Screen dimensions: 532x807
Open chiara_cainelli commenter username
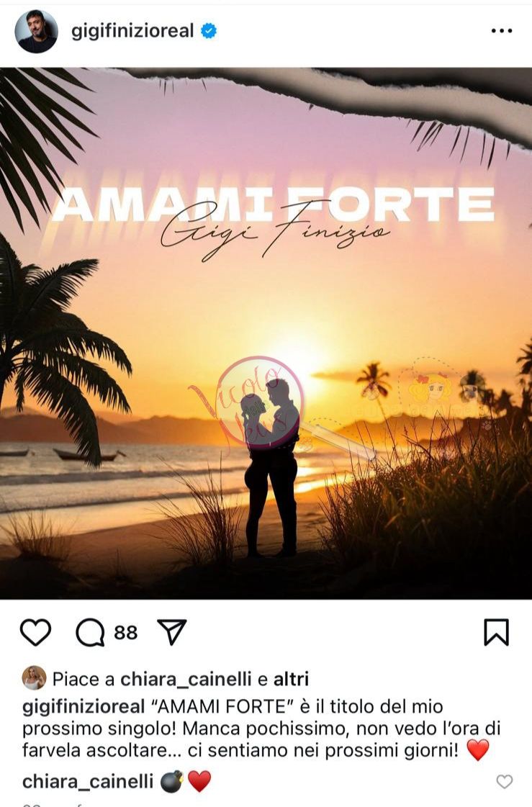(x=87, y=781)
